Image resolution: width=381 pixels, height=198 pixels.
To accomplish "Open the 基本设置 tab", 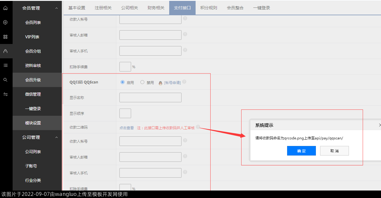I will pyautogui.click(x=77, y=8).
